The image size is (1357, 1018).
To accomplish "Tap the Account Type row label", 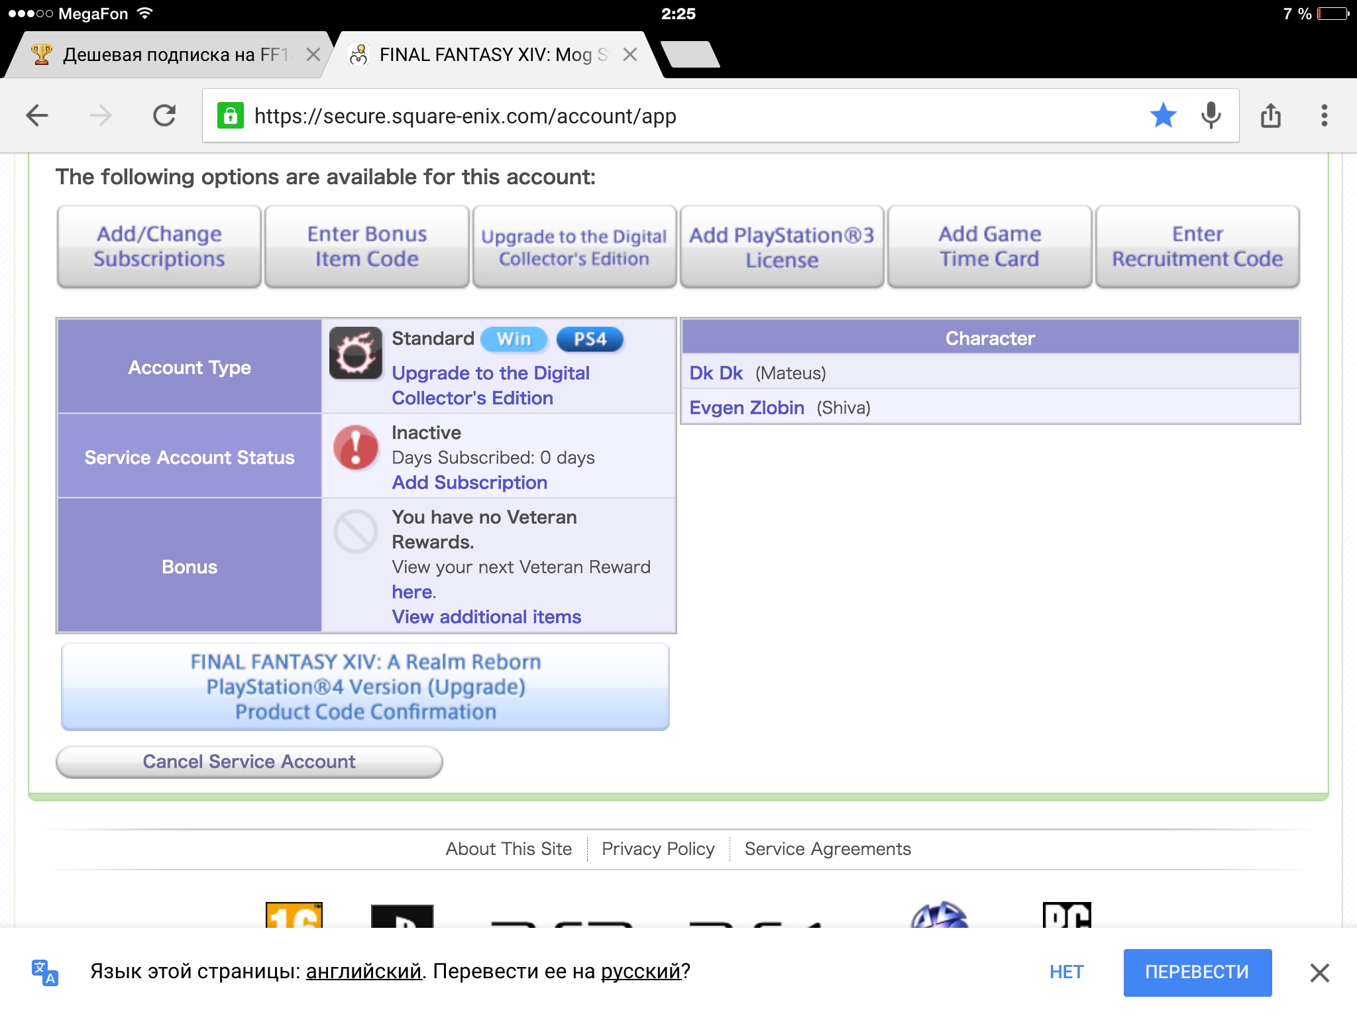I will pyautogui.click(x=190, y=367).
